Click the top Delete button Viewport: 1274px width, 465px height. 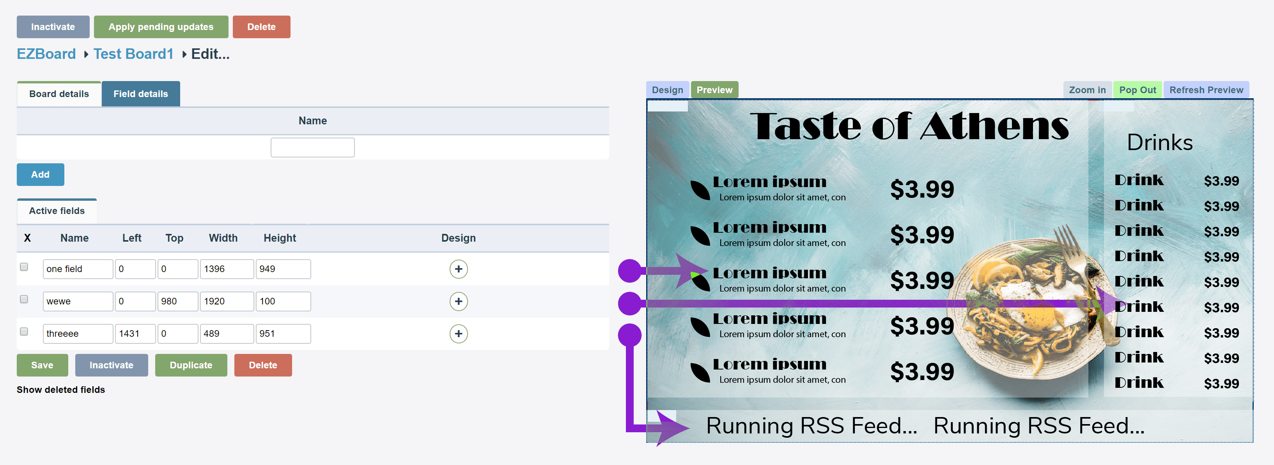coord(261,27)
